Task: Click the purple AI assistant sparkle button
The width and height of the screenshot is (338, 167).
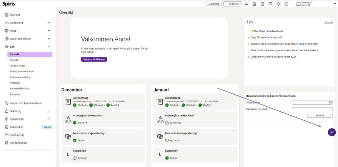Action: [332, 132]
